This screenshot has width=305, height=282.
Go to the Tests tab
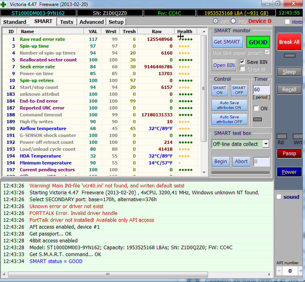pyautogui.click(x=67, y=22)
